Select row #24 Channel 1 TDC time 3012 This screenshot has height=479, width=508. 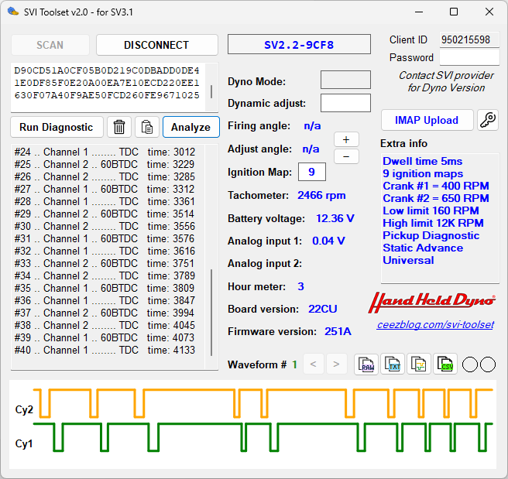point(105,152)
